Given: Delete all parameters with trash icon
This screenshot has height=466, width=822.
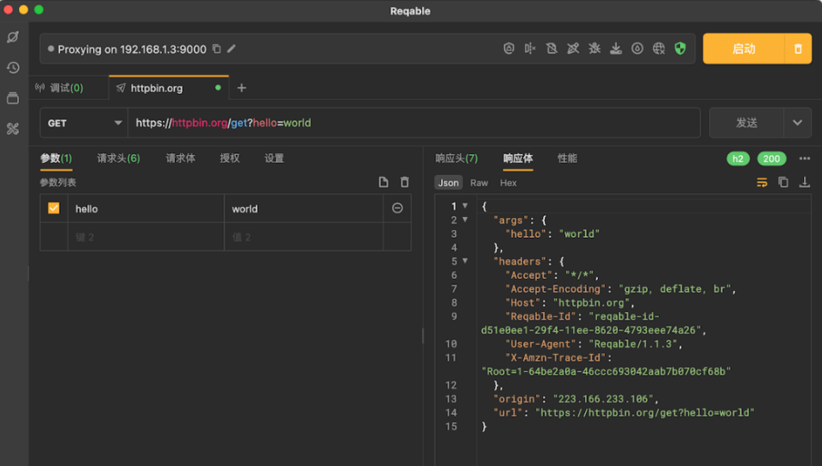Looking at the screenshot, I should click(405, 183).
